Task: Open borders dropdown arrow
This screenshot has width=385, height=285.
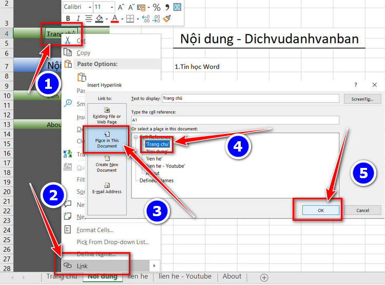Action: (138, 19)
